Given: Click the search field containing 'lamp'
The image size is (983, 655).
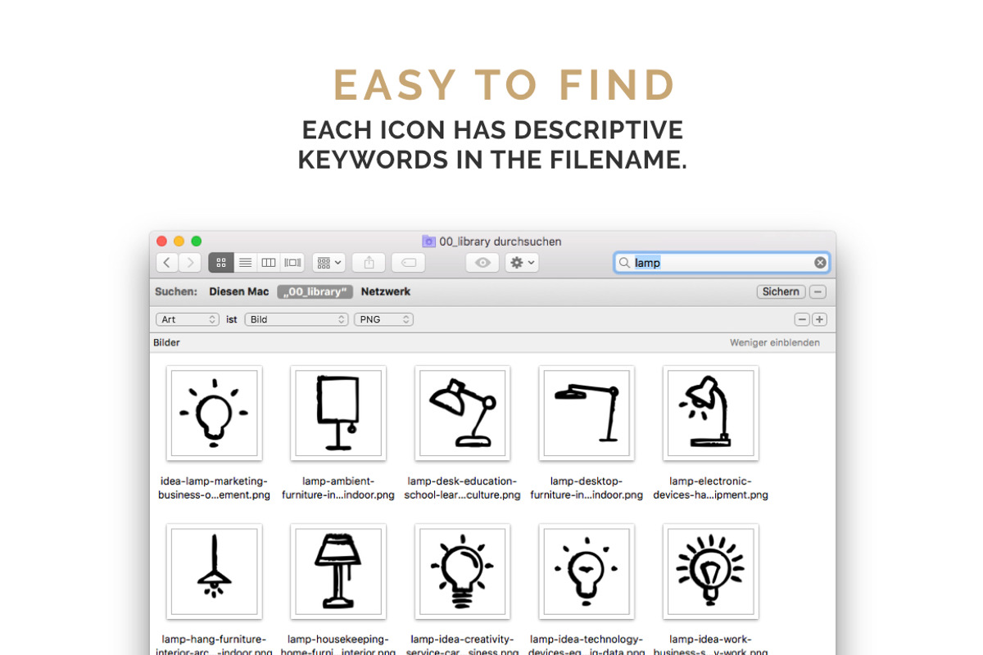Looking at the screenshot, I should click(722, 263).
